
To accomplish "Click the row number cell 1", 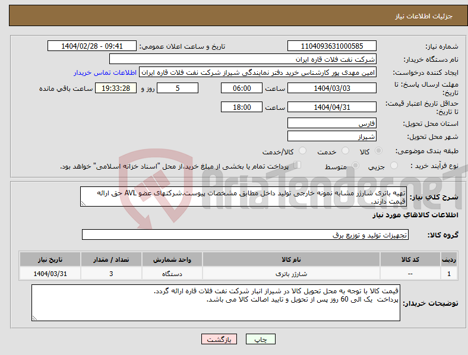I will point(449,274).
